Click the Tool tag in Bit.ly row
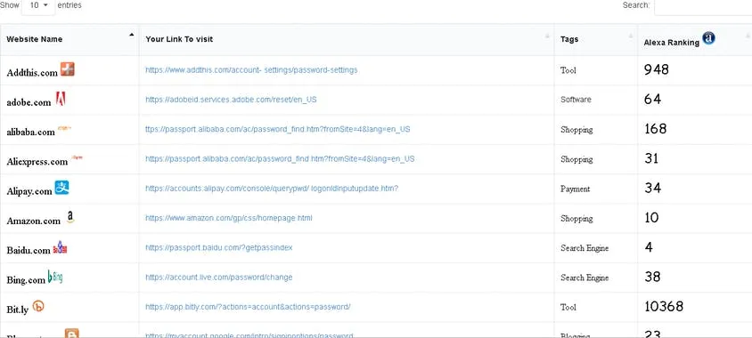 tap(568, 308)
